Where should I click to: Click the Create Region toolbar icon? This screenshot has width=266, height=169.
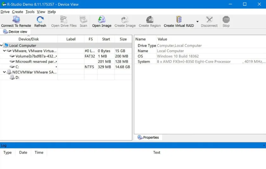[x=149, y=20]
